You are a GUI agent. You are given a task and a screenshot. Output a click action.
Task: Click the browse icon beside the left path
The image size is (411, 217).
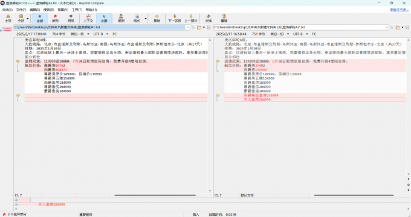[193, 27]
